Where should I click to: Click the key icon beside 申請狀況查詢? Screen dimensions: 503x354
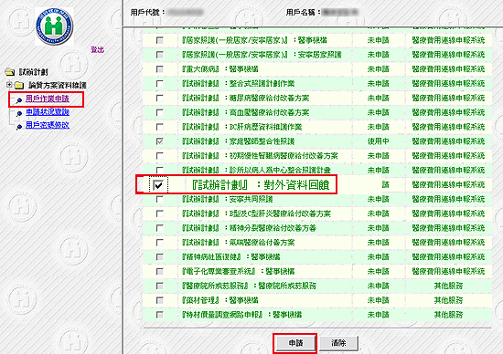click(x=19, y=113)
